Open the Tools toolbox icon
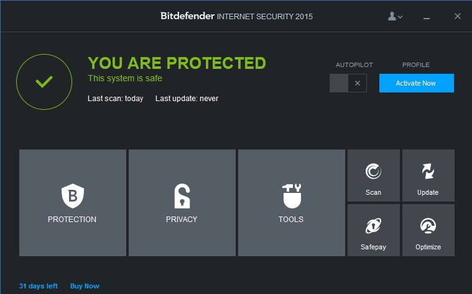Viewport: 472px width, 294px height. 291,195
